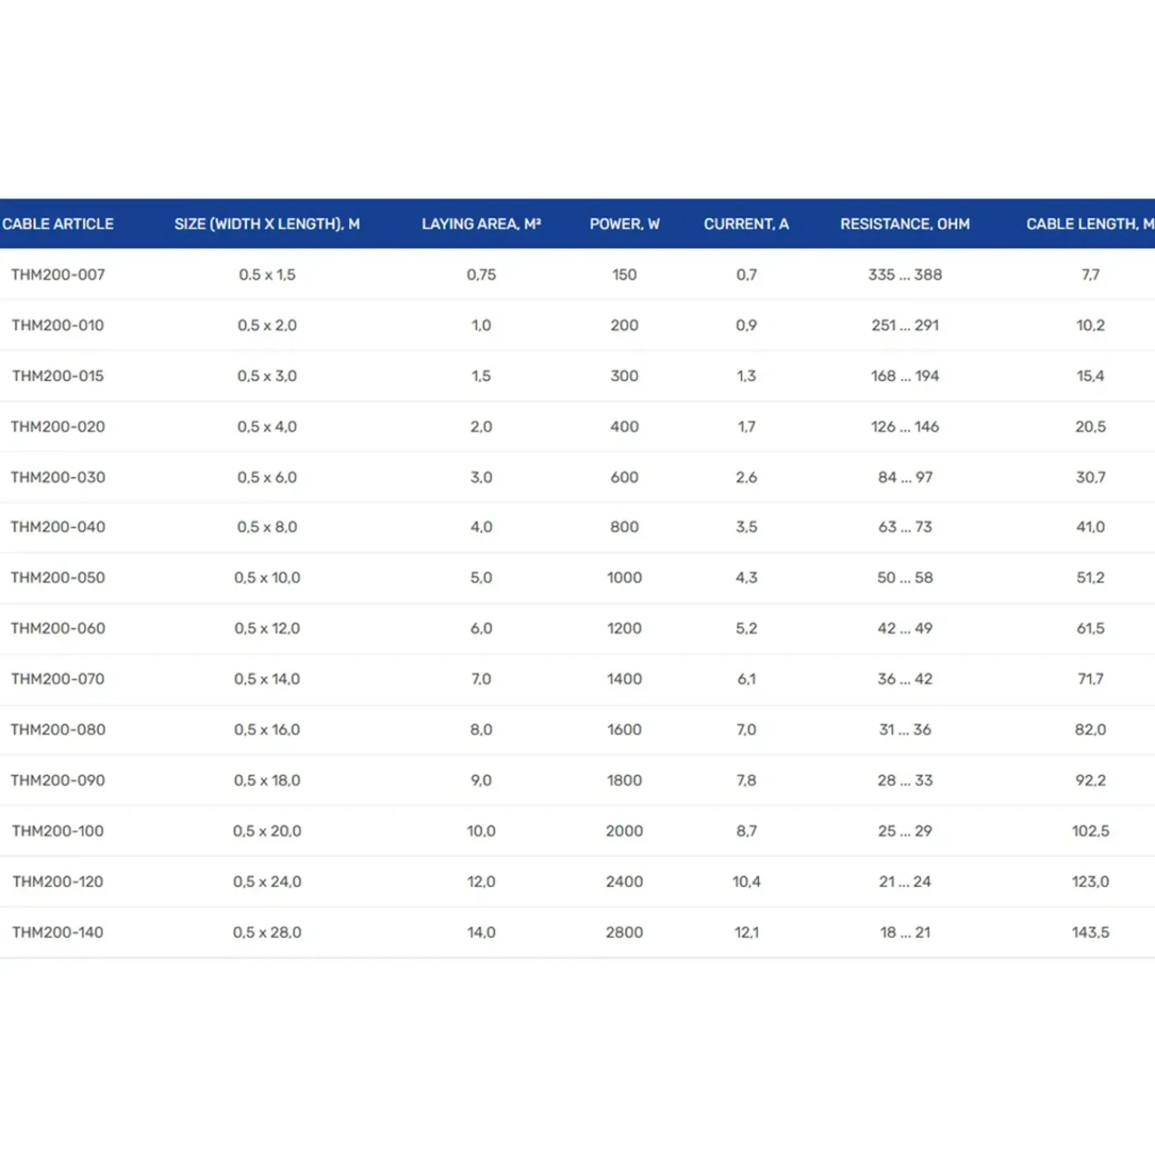Select the 84 ... 97 resistance cell
This screenshot has height=1155, width=1155.
pos(905,477)
